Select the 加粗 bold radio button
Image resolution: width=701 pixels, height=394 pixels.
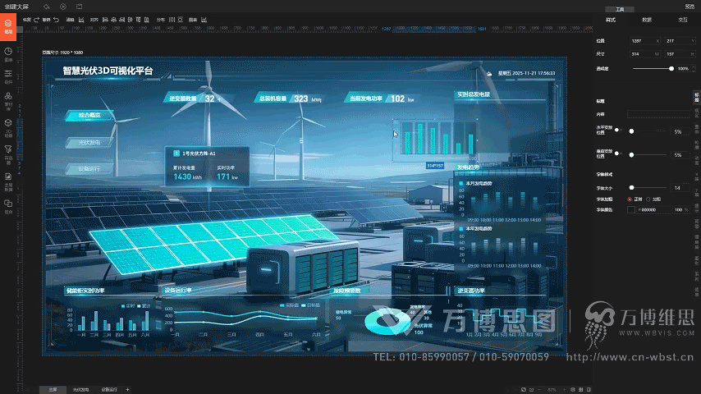pyautogui.click(x=648, y=199)
